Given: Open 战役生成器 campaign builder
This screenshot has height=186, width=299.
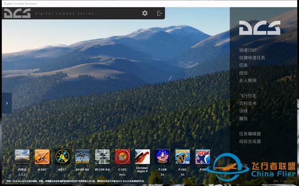Looking at the screenshot, I should pyautogui.click(x=250, y=141).
